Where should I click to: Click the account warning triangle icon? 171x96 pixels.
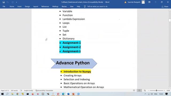point(125,2)
